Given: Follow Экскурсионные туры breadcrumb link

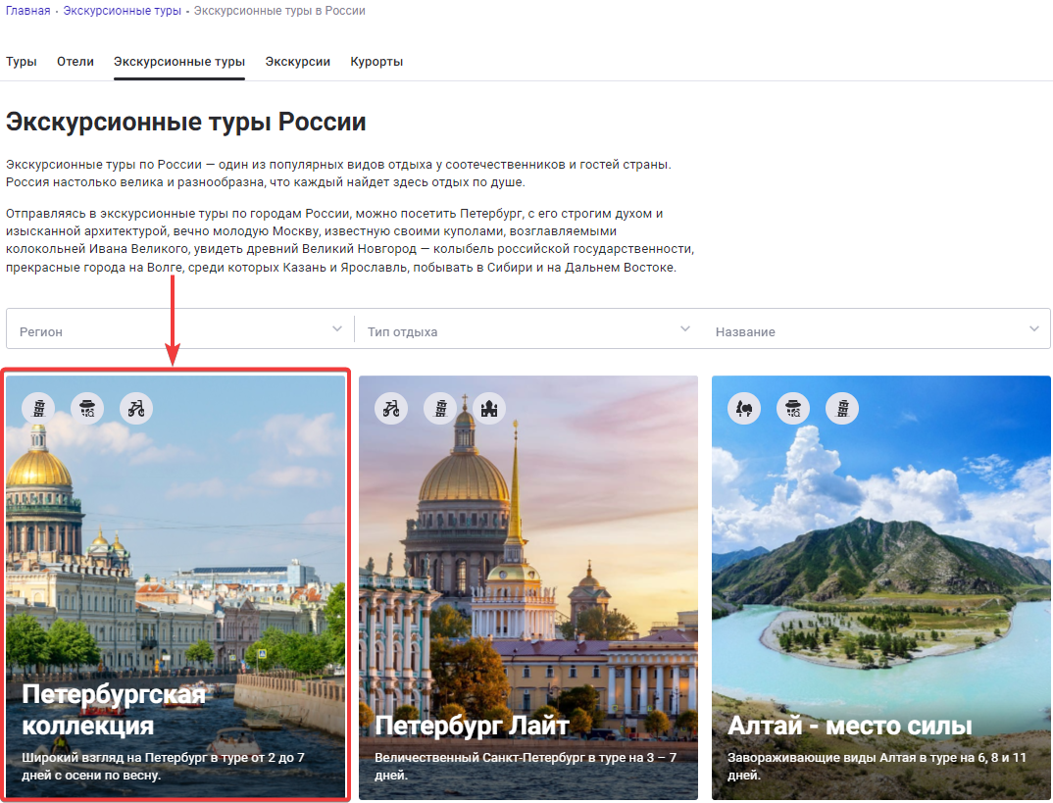Looking at the screenshot, I should click(123, 11).
